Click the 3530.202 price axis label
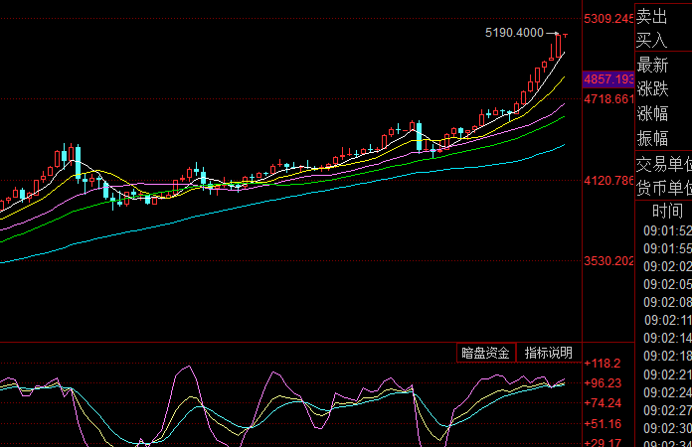The image size is (692, 447). pos(609,261)
